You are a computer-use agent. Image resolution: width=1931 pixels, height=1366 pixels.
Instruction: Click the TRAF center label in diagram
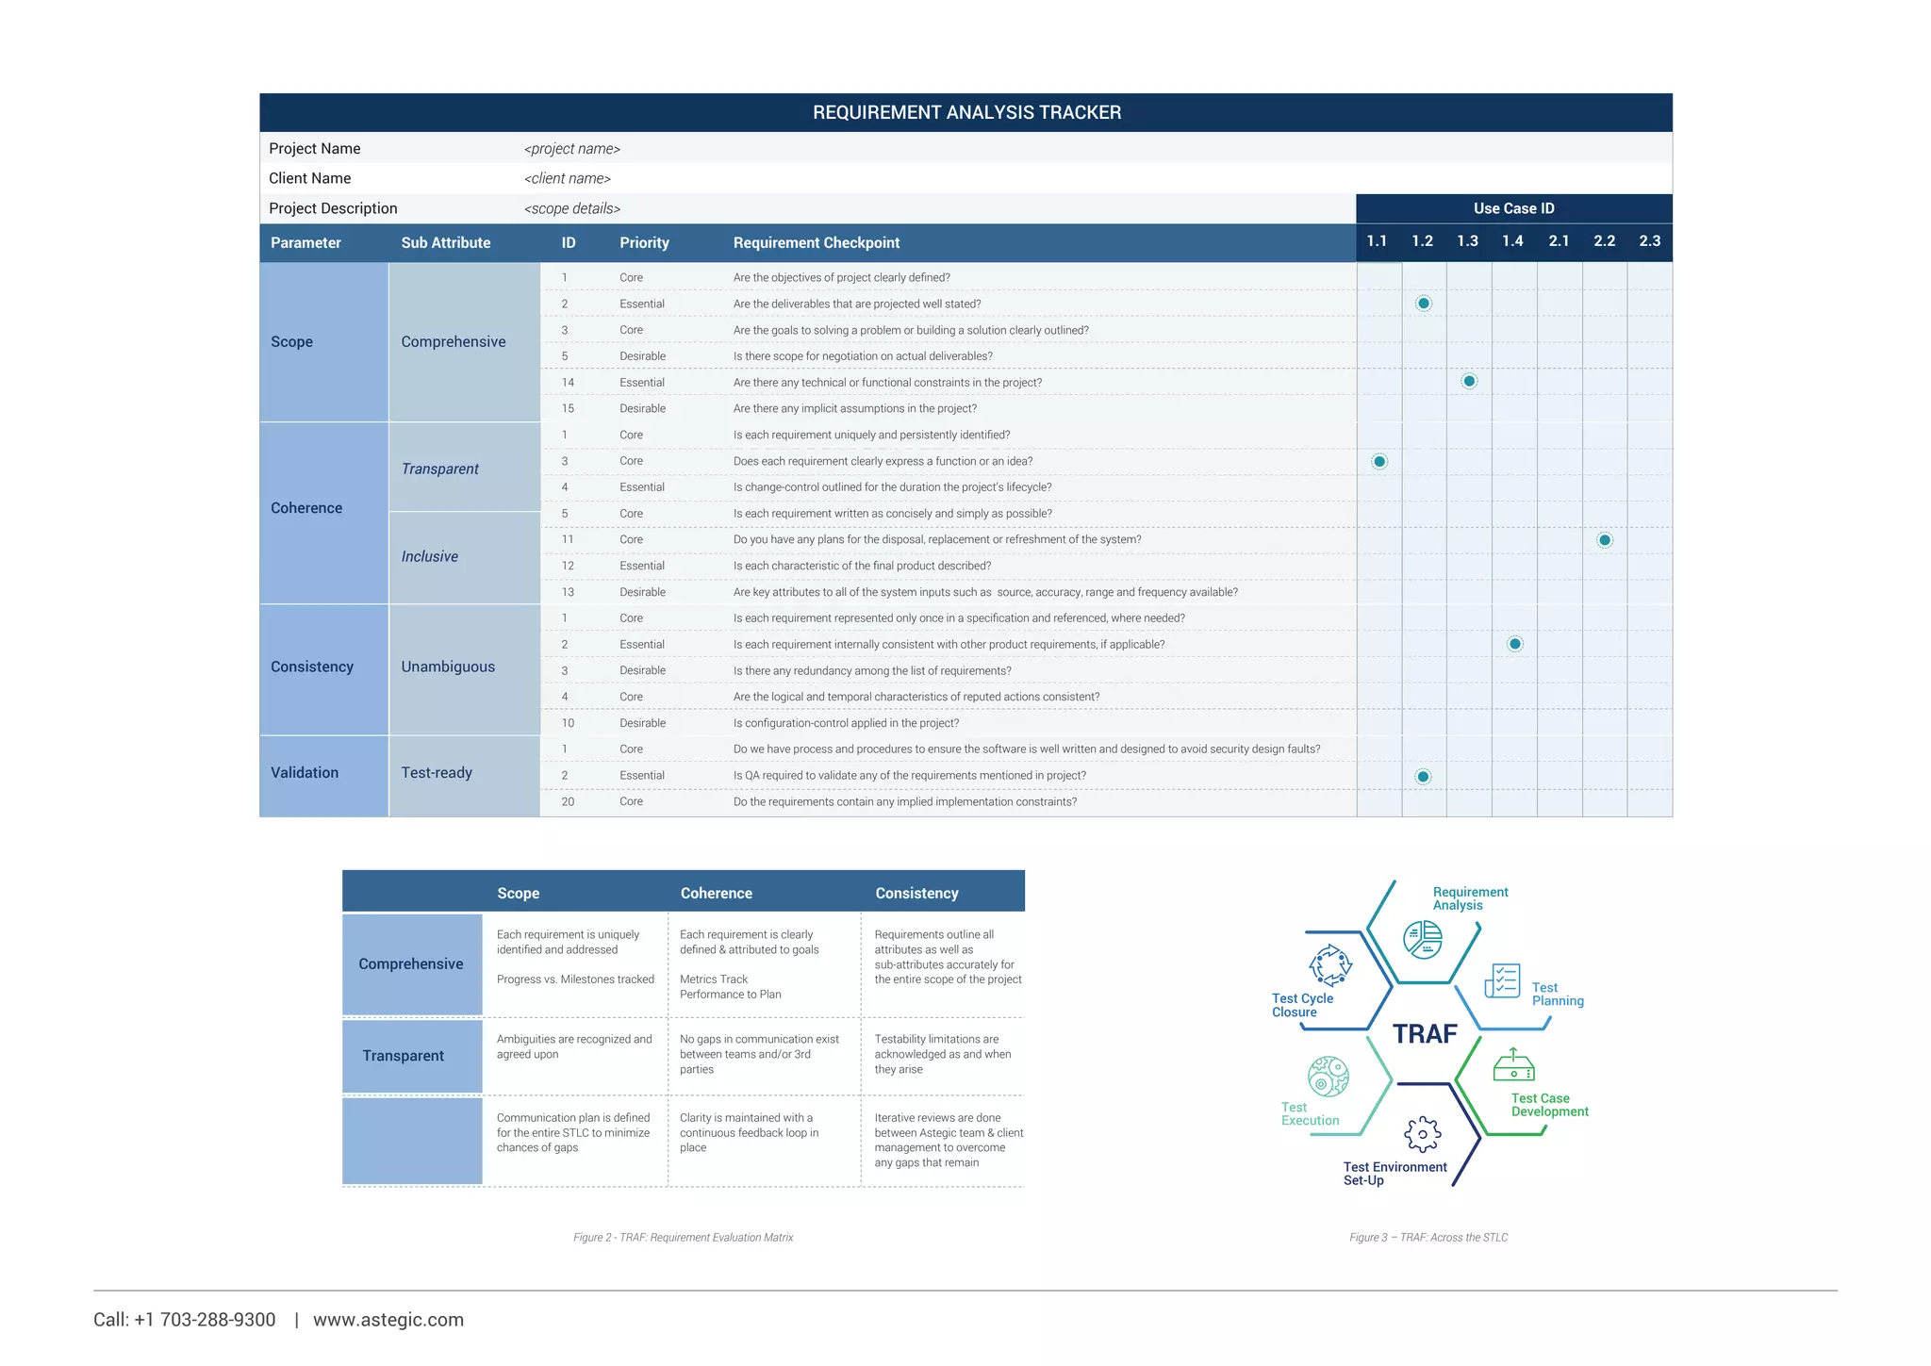point(1425,1034)
